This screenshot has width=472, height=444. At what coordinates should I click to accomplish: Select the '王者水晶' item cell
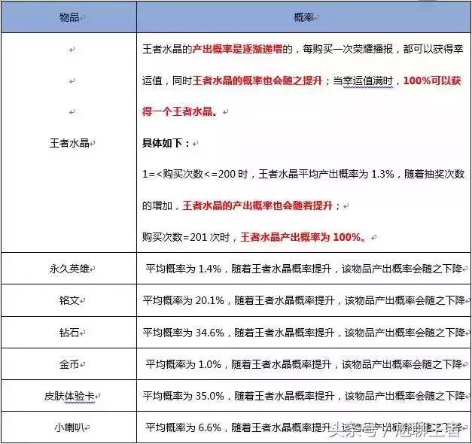pos(69,143)
